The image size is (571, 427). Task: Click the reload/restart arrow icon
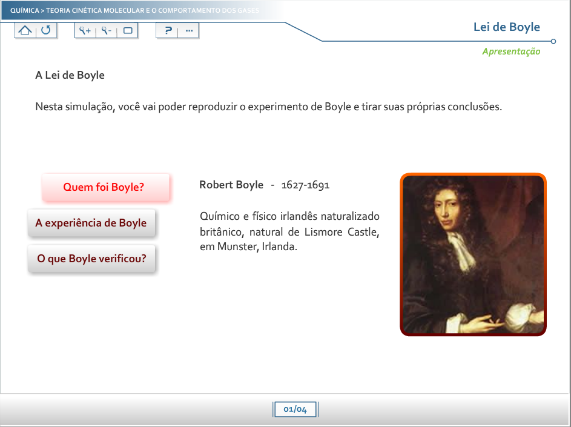pos(46,30)
